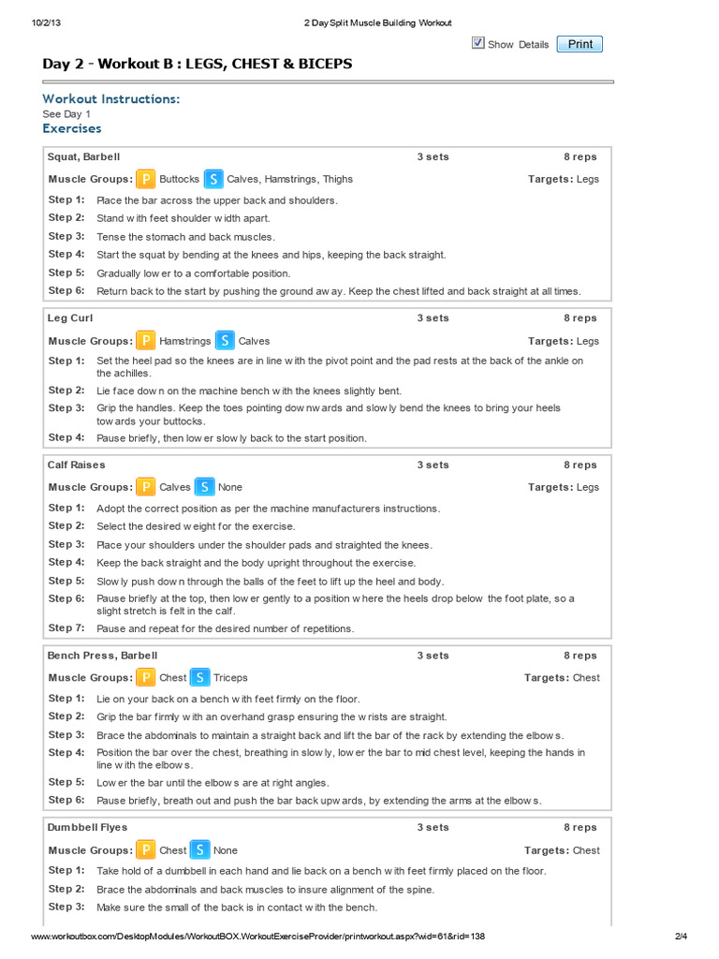This screenshot has height=959, width=719.
Task: Click Bench Press primary Chest icon
Action: 145,678
